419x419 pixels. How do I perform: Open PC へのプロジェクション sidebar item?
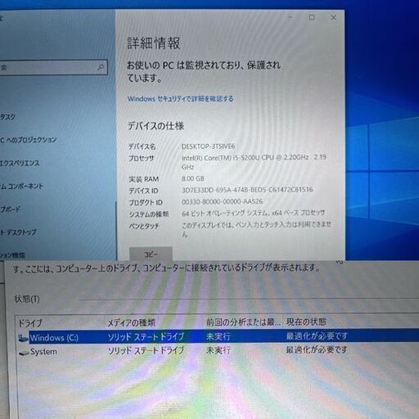tap(29, 140)
